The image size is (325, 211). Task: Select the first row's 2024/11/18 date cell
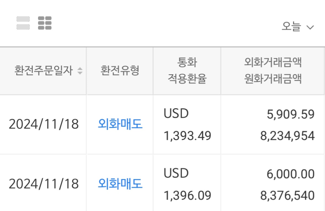tap(44, 125)
